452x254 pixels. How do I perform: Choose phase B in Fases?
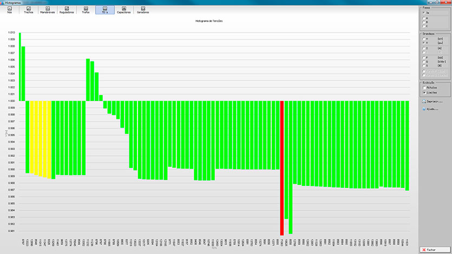pos(424,21)
